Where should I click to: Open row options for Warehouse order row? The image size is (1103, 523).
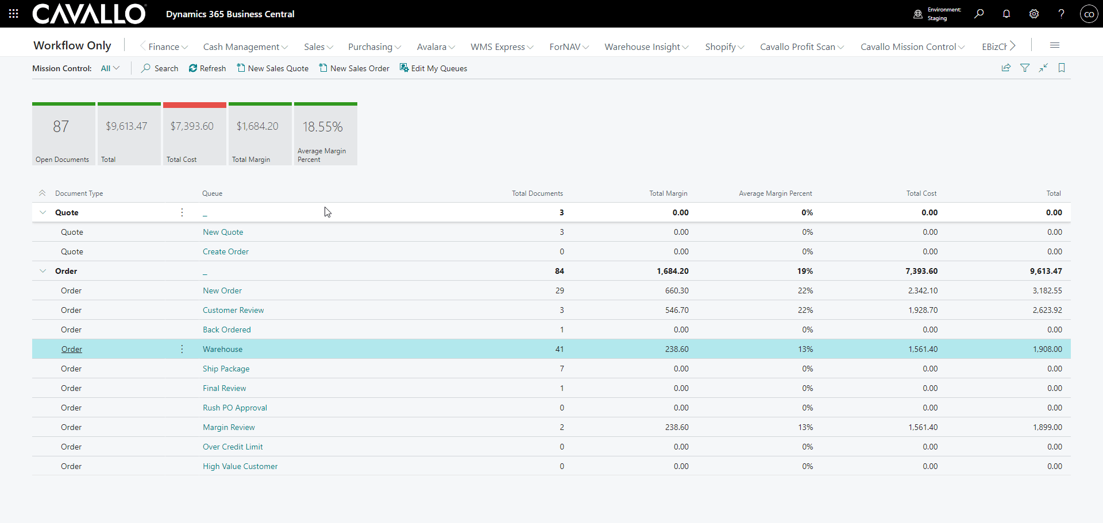182,349
